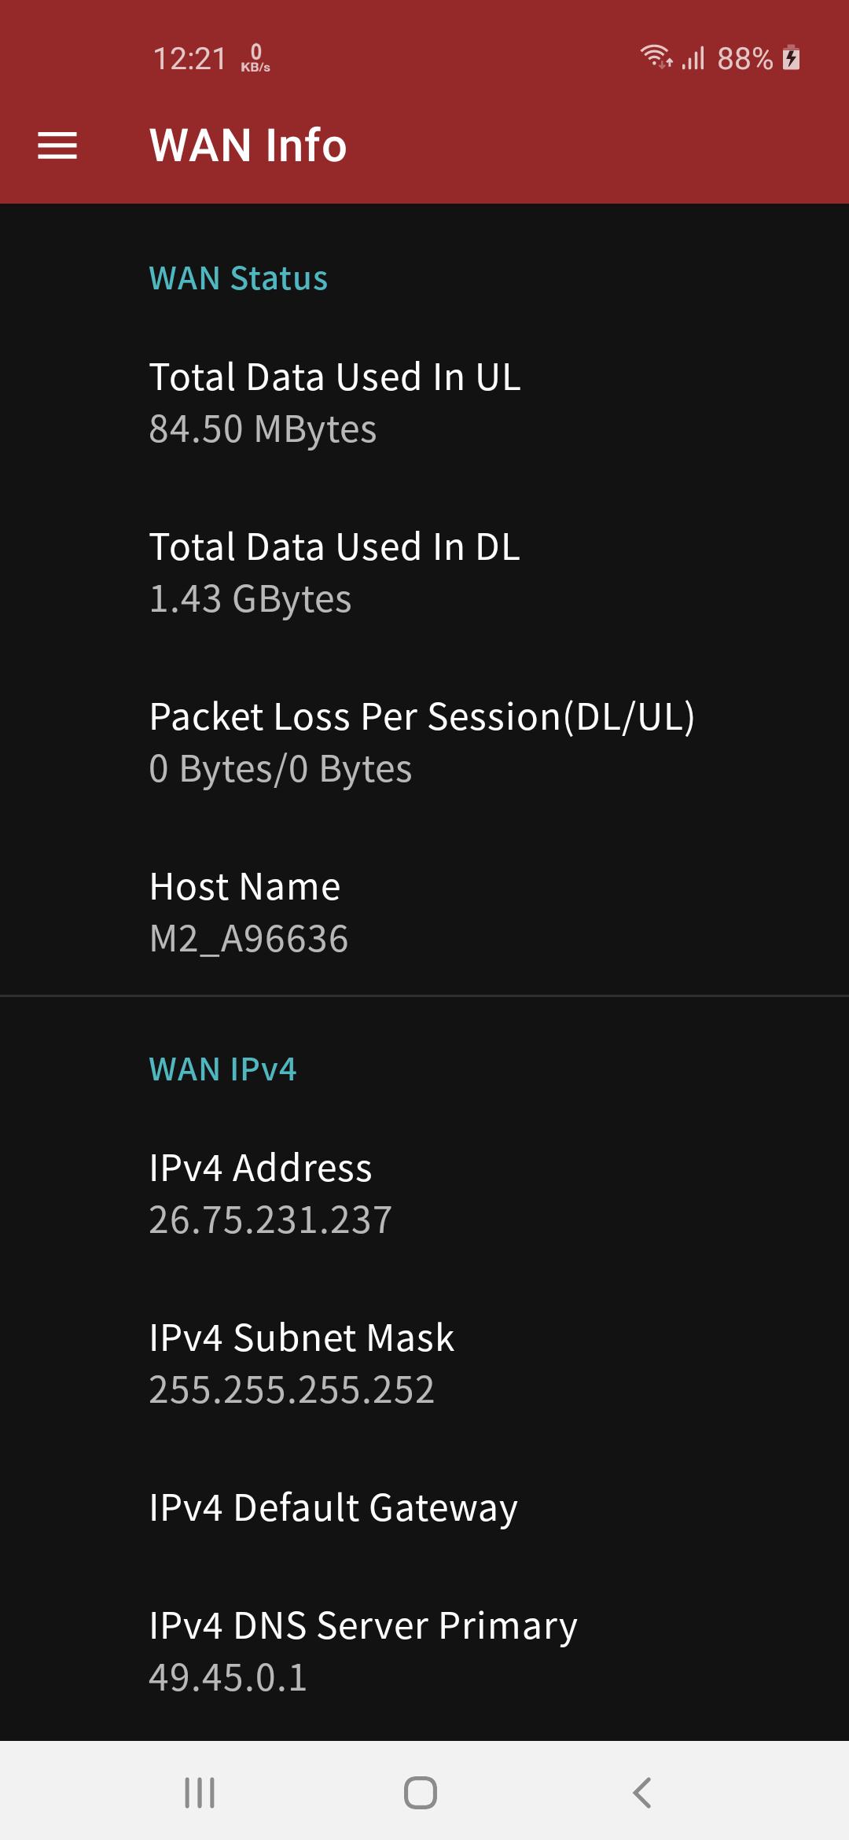This screenshot has height=1840, width=849.
Task: Tap the WAN IPv4 section header
Action: (223, 1069)
